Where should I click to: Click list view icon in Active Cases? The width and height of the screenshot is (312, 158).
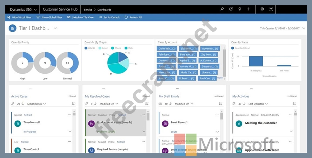coord(73,104)
